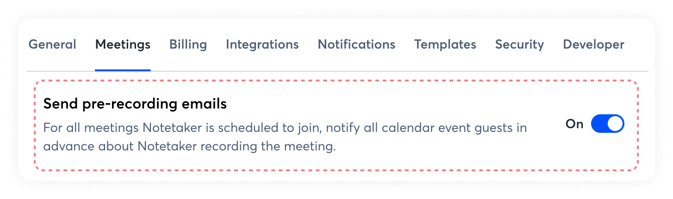Viewport: 673px width, 199px height.
Task: Switch to the Billing tab
Action: (x=188, y=45)
